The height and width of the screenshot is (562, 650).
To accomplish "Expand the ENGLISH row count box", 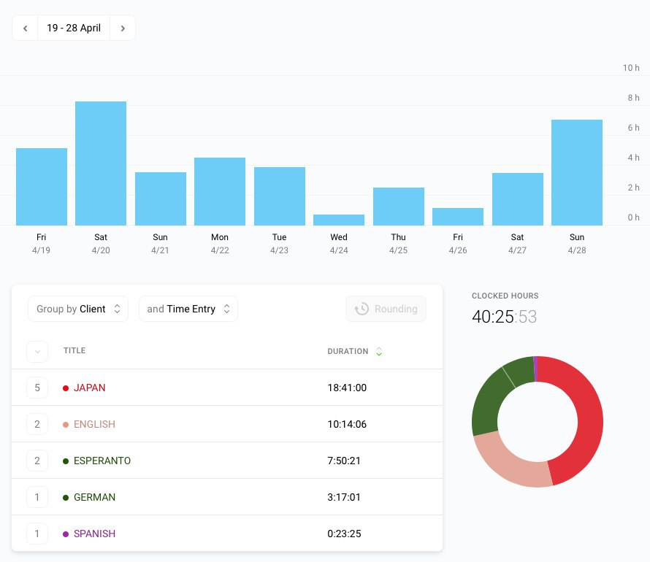I will [37, 424].
